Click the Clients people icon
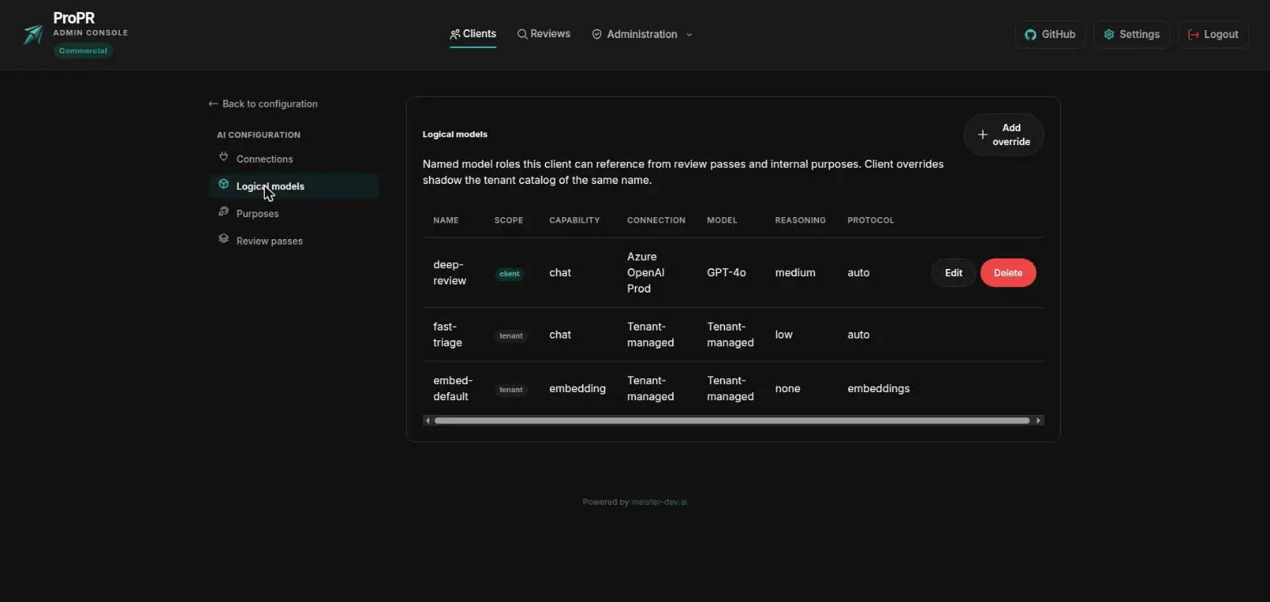 tap(455, 34)
